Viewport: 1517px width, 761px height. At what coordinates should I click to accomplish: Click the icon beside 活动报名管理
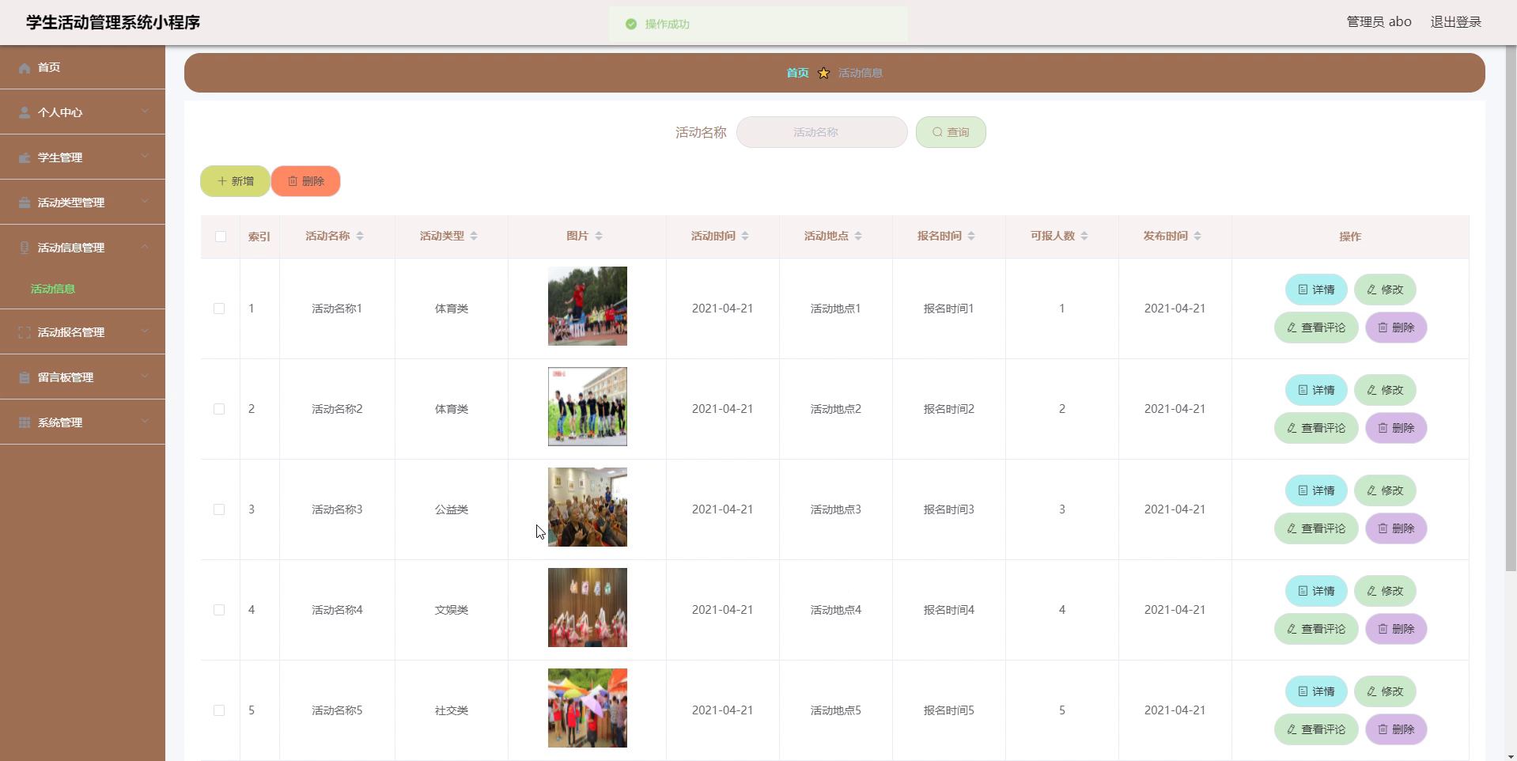tap(25, 333)
